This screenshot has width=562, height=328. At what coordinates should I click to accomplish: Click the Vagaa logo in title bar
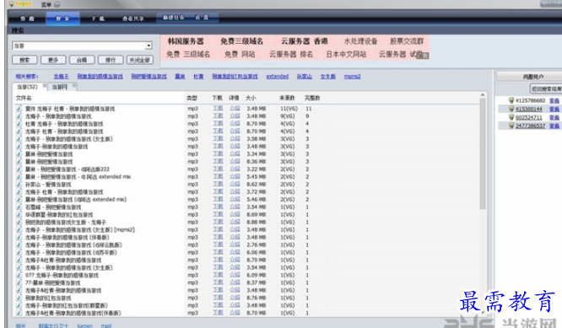click(x=20, y=4)
